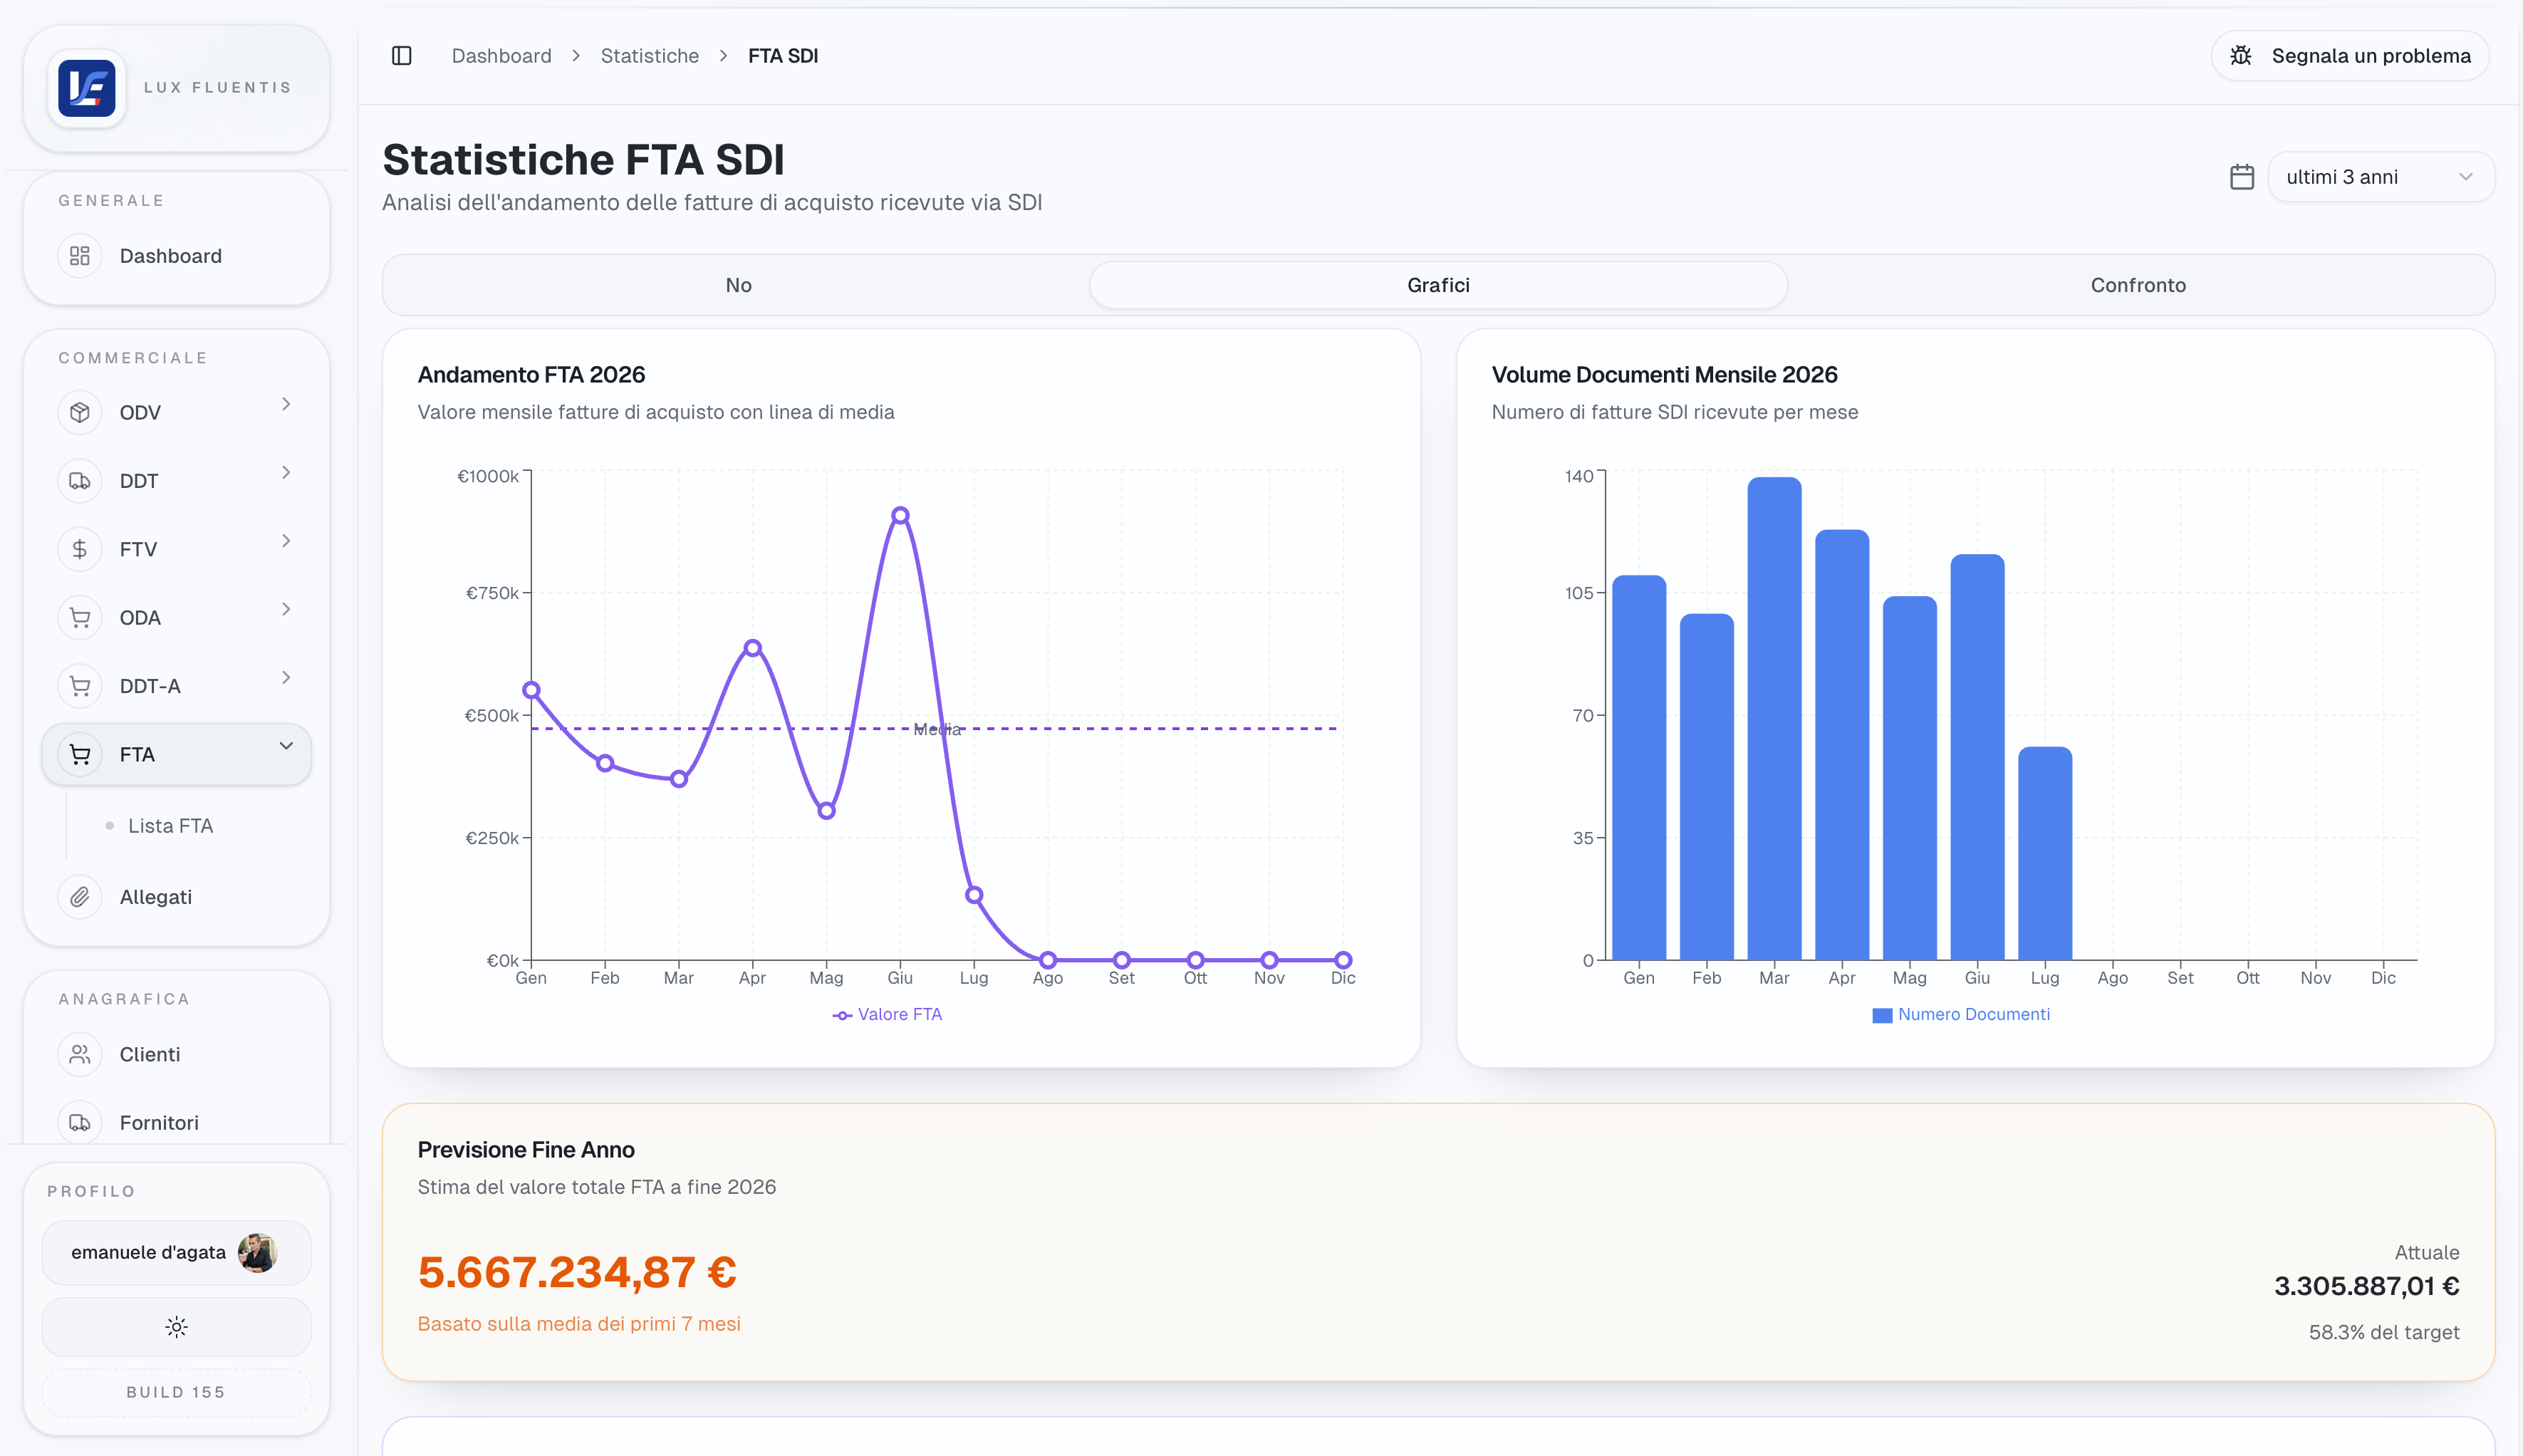Viewport: 2523px width, 1456px height.
Task: Click Segnala un problema button
Action: coord(2350,56)
